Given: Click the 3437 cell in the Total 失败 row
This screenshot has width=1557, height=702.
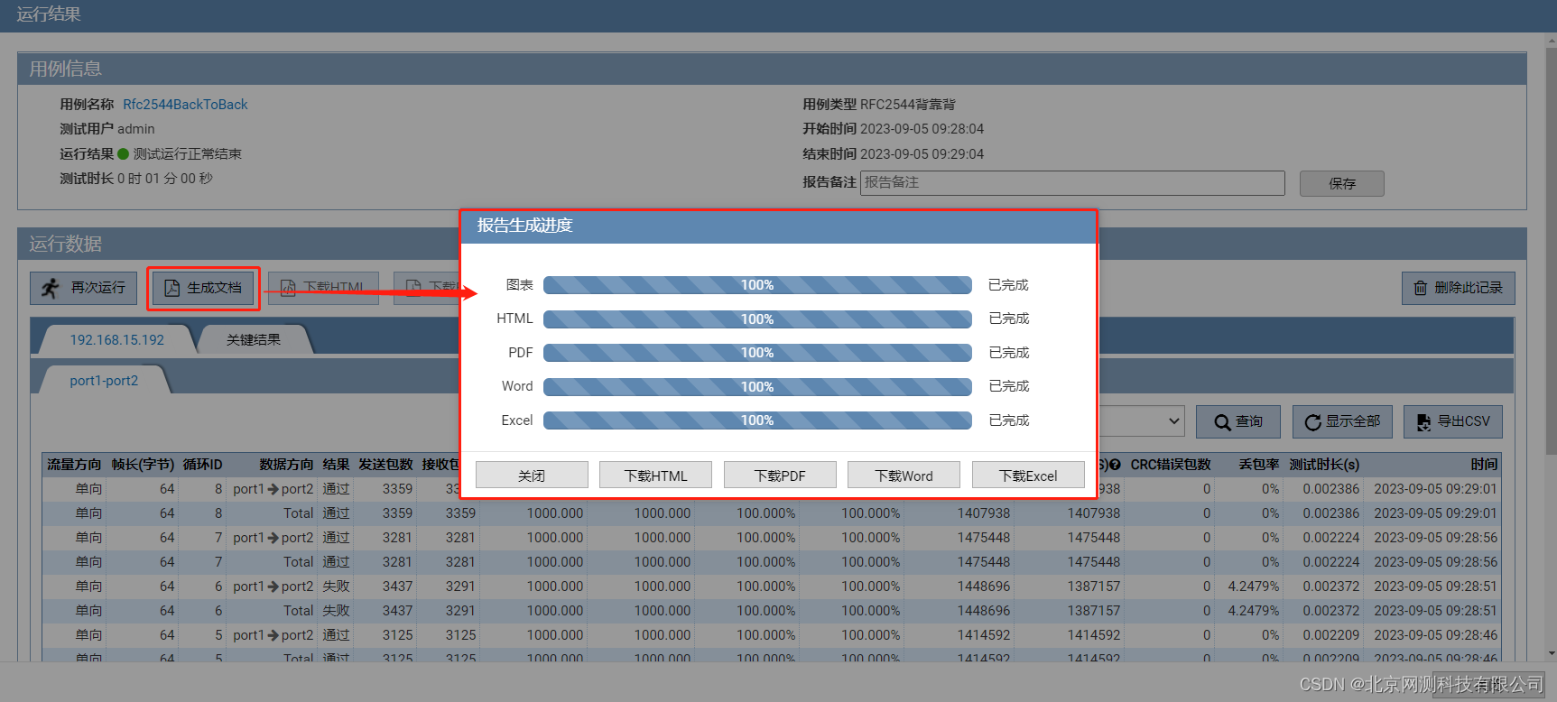Looking at the screenshot, I should click(x=397, y=611).
